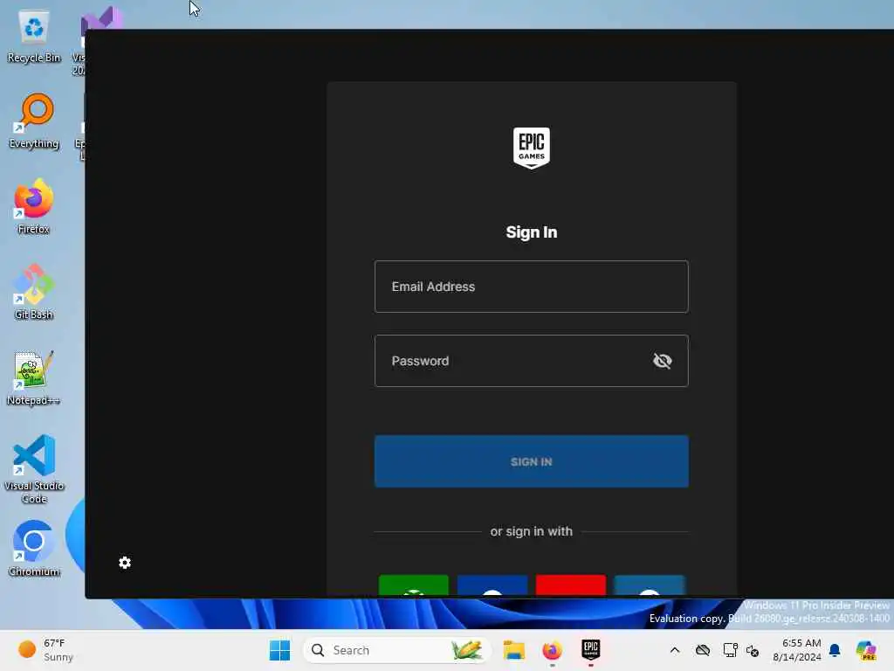The image size is (894, 671).
Task: Open Git Bash desktop shortcut
Action: (34, 292)
